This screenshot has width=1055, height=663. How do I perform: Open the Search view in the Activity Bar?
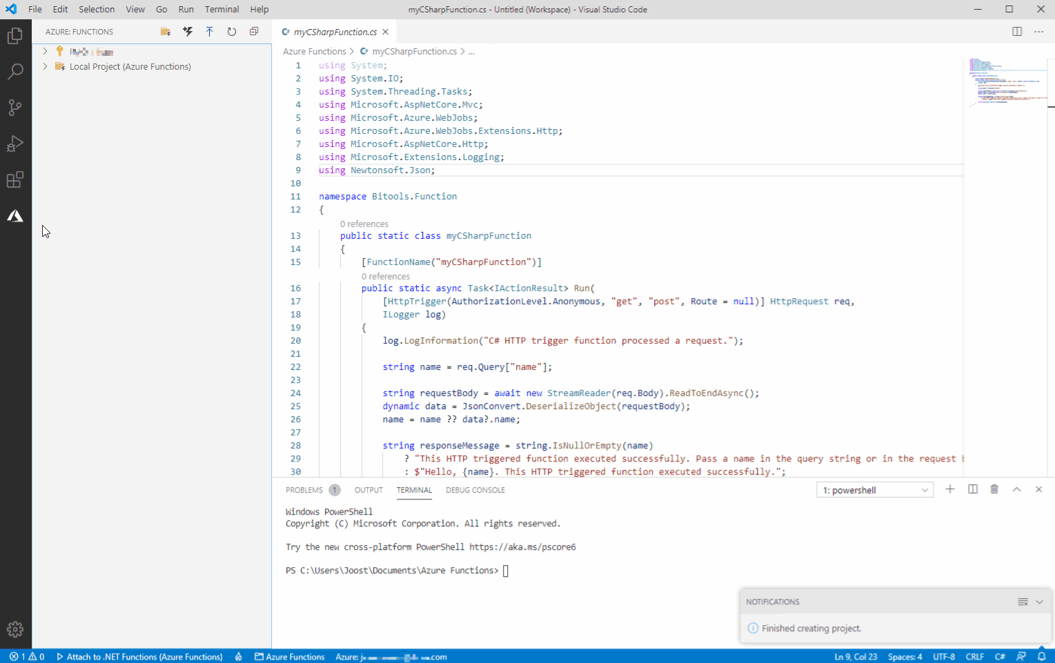tap(15, 71)
